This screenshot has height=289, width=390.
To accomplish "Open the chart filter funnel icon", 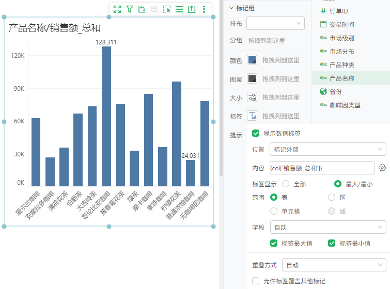I will (x=130, y=9).
